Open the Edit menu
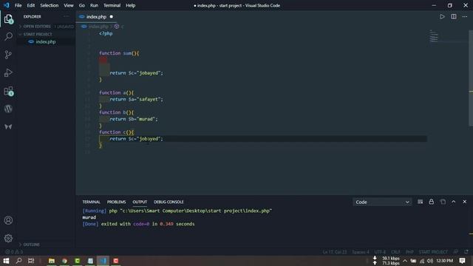Screen dimensions: 473x266 (x=31, y=5)
